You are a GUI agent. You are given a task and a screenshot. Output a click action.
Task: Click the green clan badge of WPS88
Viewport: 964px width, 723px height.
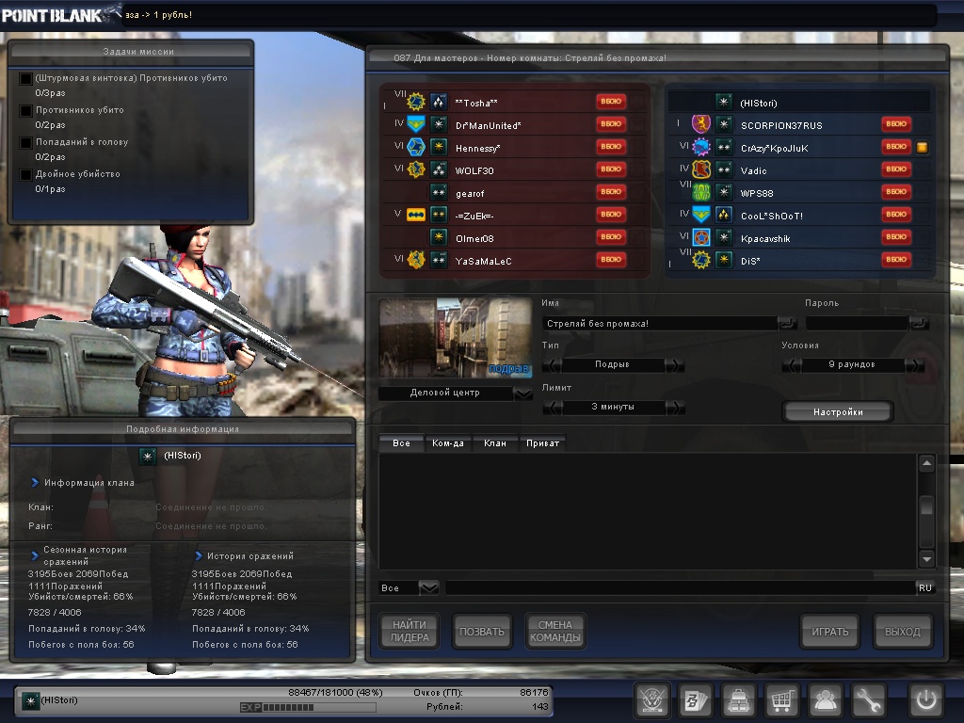point(701,192)
